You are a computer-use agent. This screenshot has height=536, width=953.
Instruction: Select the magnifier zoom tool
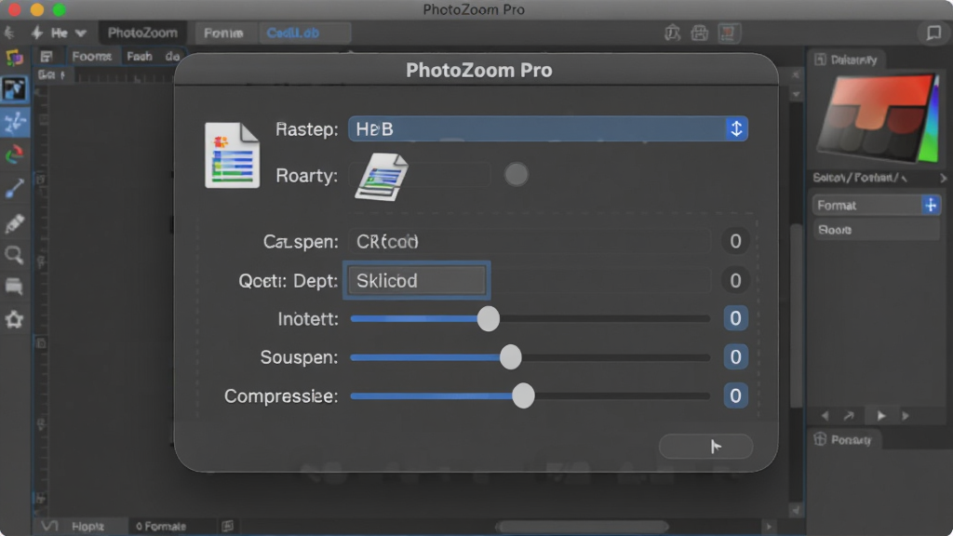[15, 255]
